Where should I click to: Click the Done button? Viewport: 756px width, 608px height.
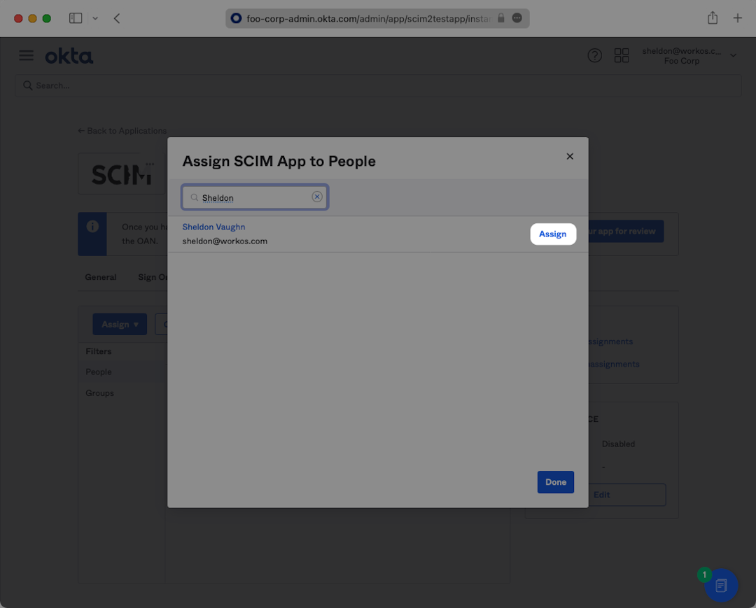[556, 482]
